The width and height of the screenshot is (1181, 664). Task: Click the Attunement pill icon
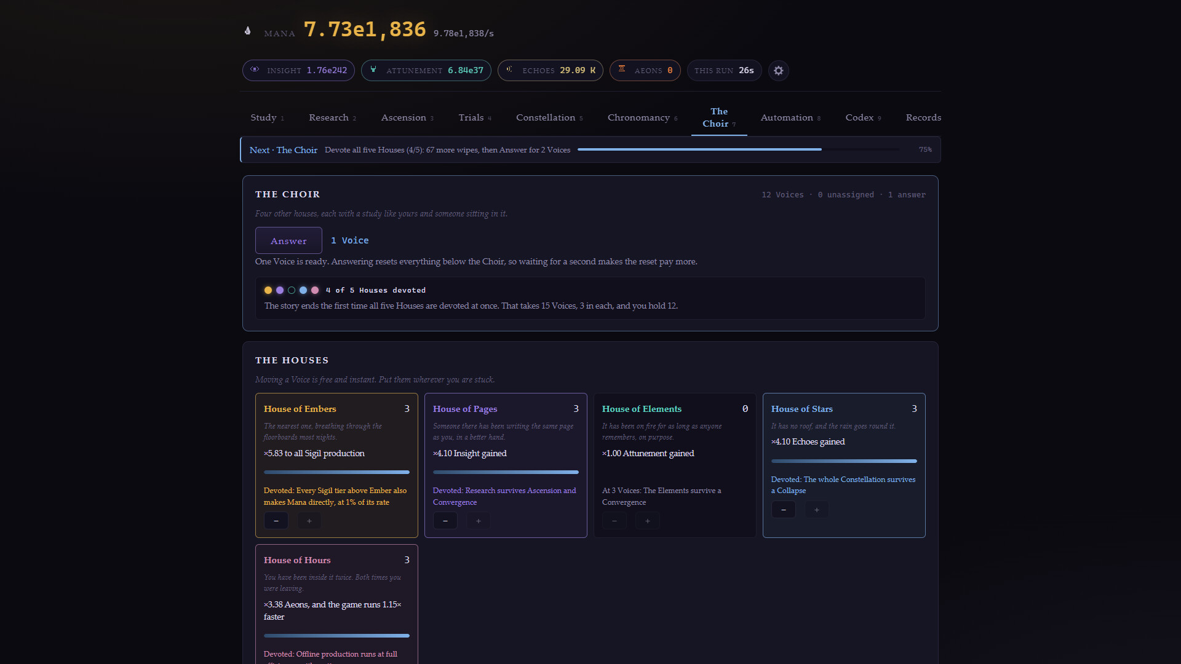373,69
